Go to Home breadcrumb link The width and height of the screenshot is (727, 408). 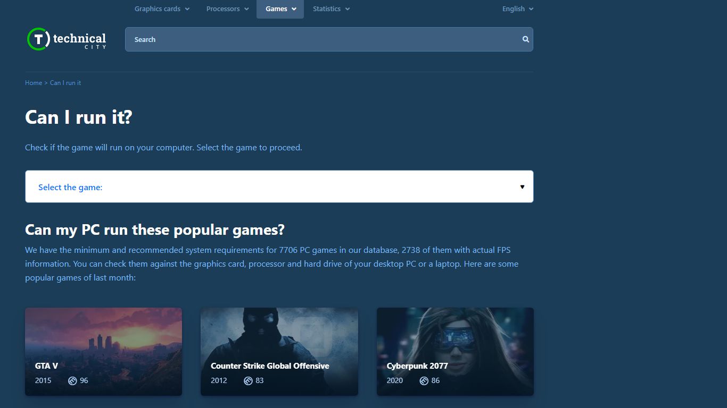pos(34,83)
